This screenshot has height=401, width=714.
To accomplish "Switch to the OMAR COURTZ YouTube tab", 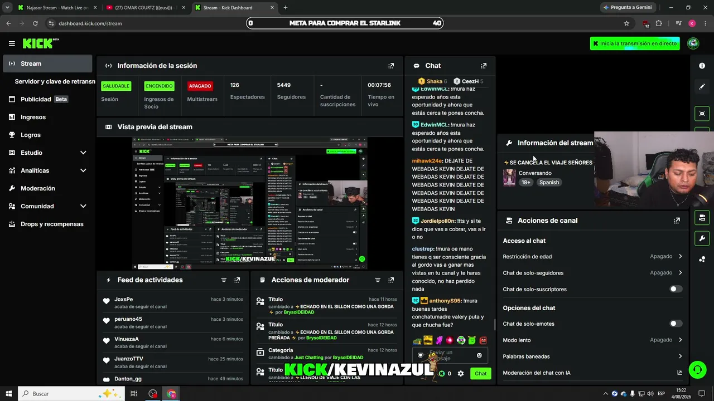I will point(146,8).
